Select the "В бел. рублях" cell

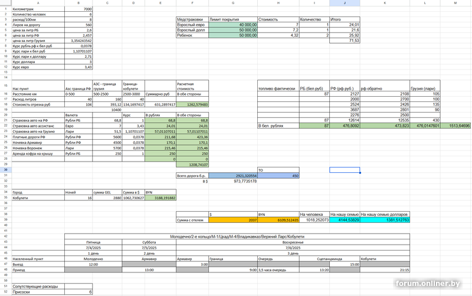click(278, 126)
